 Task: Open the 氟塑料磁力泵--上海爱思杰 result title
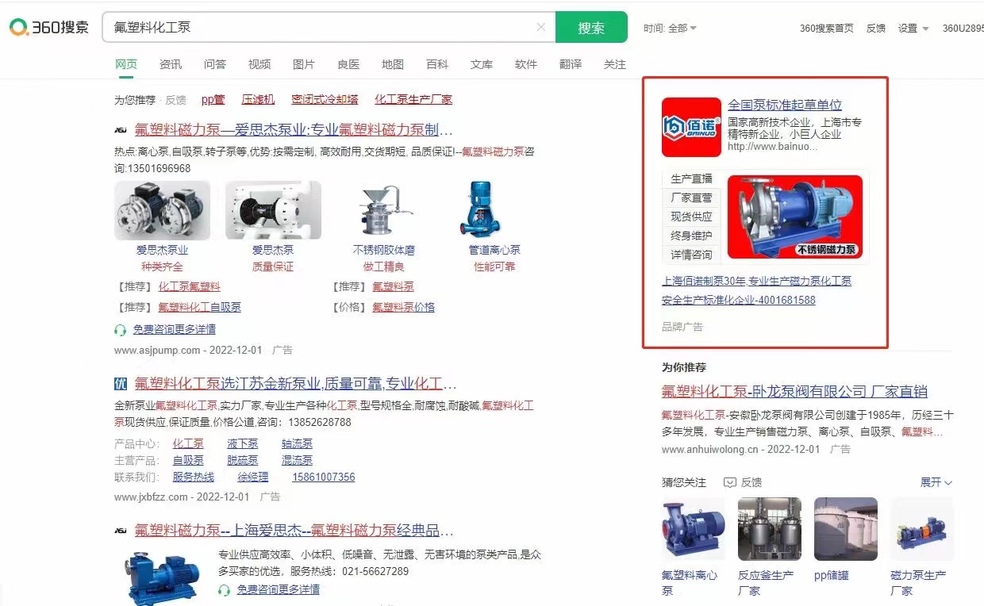click(x=294, y=530)
